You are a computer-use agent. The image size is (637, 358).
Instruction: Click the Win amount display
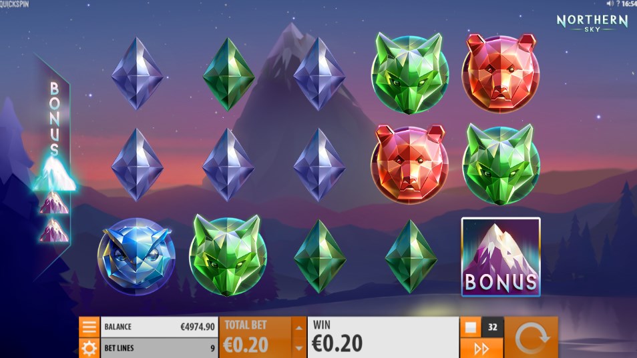tap(383, 337)
